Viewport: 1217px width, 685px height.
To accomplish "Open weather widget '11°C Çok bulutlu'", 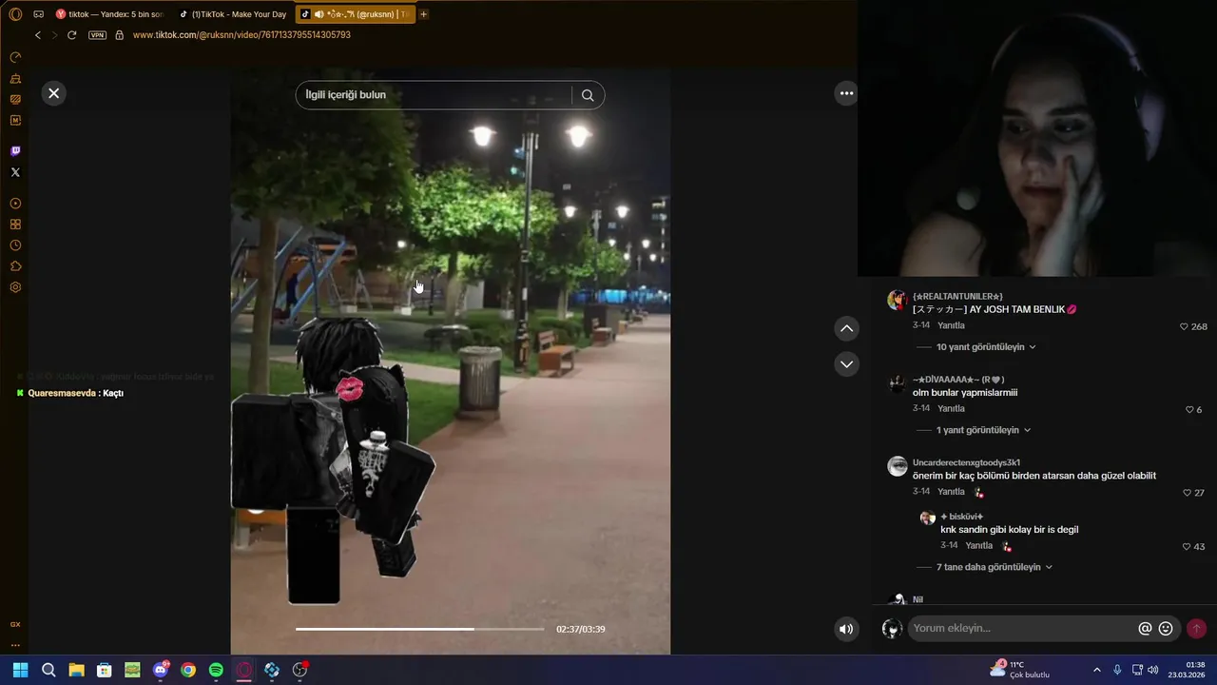I will (x=1019, y=670).
